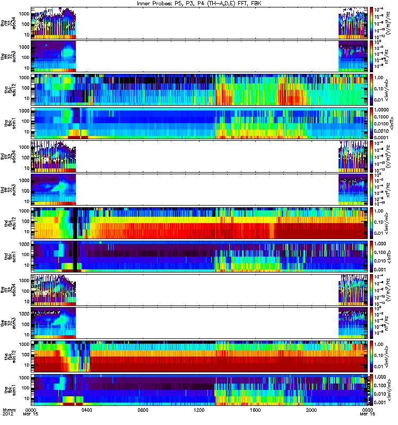398x425 pixels.
Task: Select the thd fff edc34 spectrogram panel
Action: [200, 156]
